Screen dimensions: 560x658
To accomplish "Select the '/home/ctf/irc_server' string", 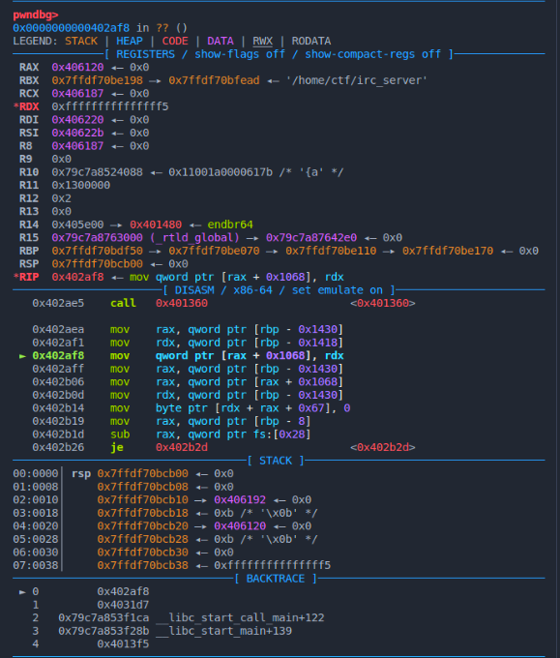I will (357, 80).
